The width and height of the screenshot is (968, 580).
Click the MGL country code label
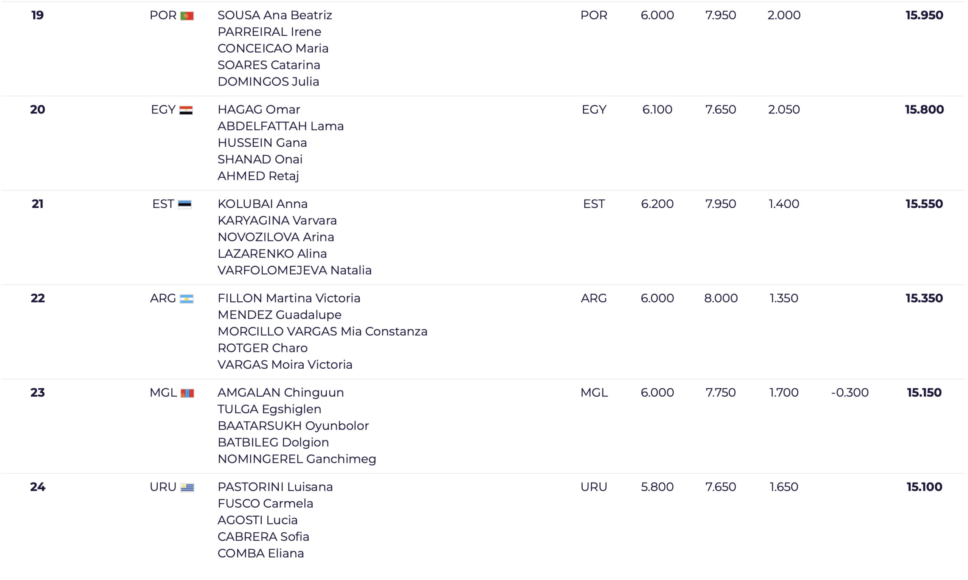click(163, 392)
